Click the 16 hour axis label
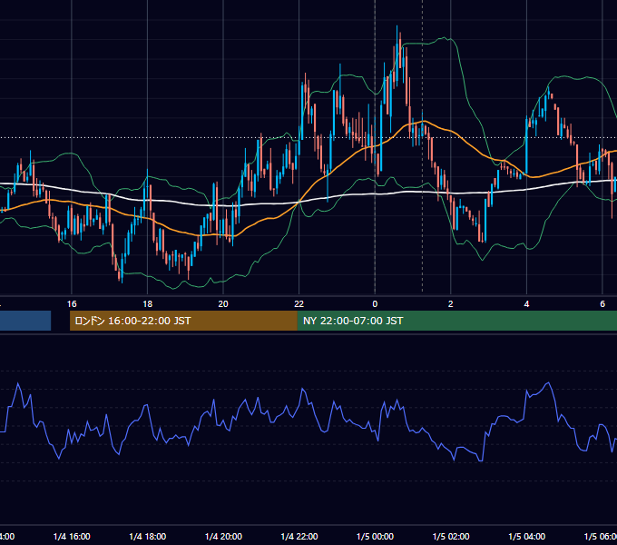The height and width of the screenshot is (545, 617). [72, 304]
